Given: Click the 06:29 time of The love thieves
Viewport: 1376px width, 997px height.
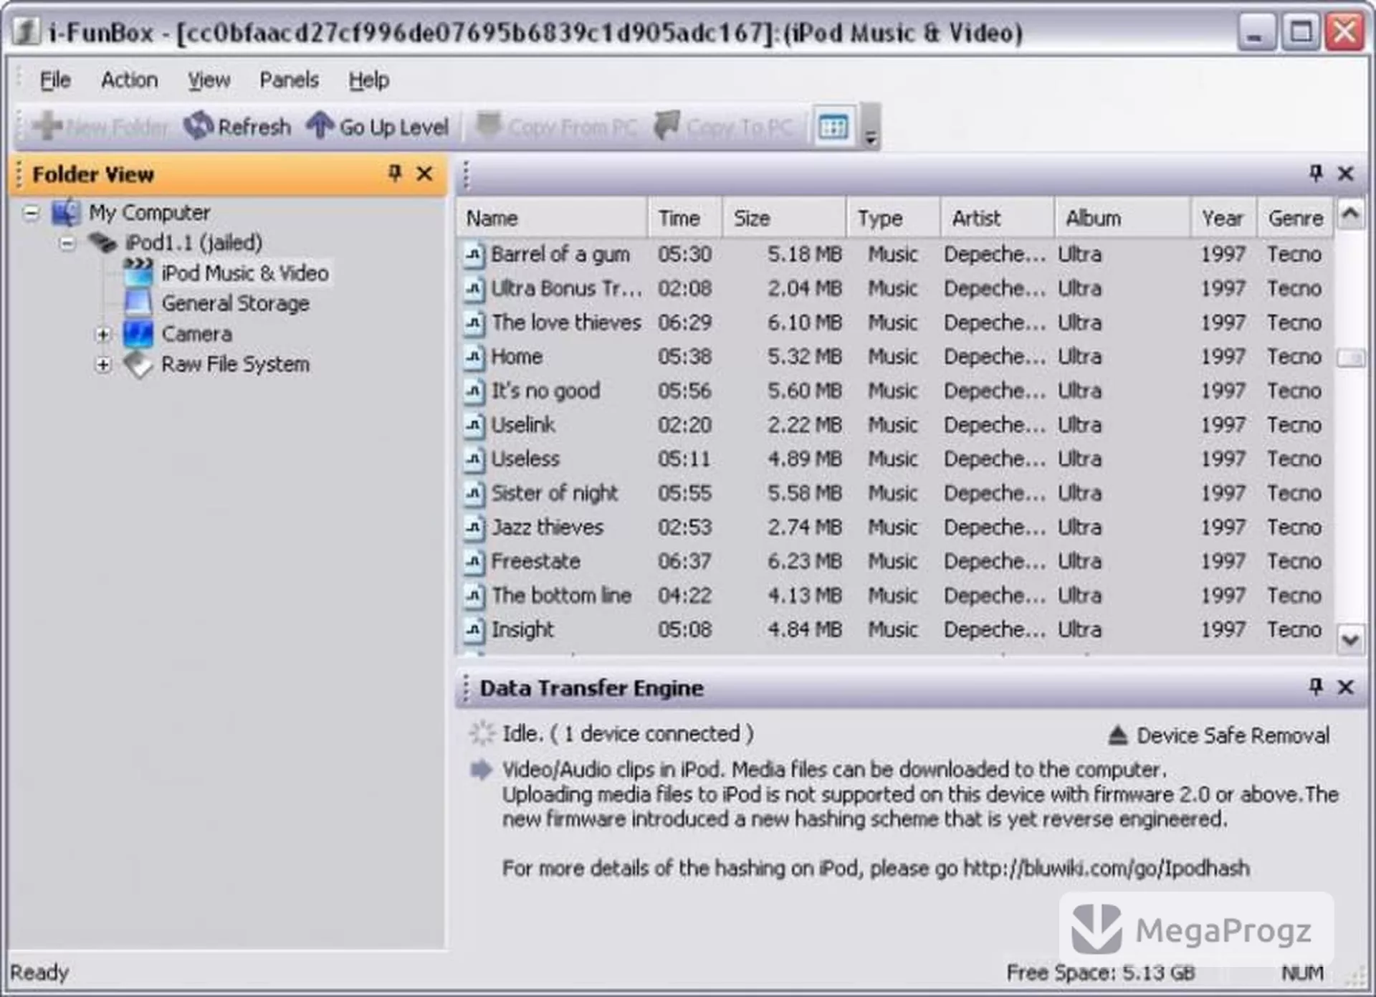Looking at the screenshot, I should click(x=684, y=323).
